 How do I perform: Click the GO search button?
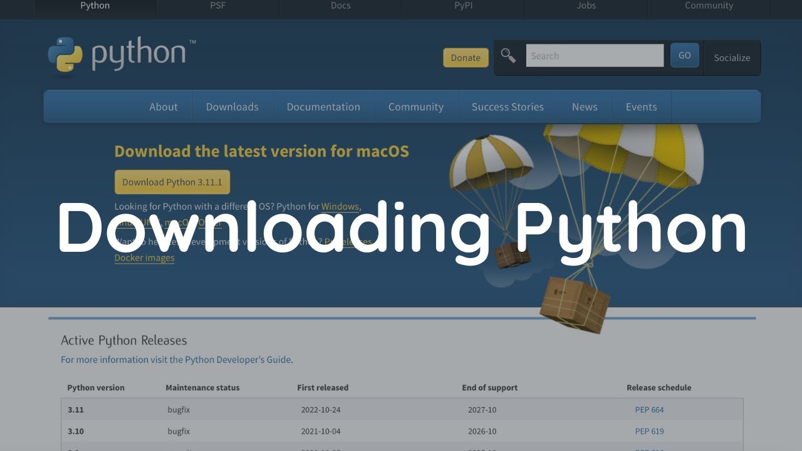click(x=685, y=55)
